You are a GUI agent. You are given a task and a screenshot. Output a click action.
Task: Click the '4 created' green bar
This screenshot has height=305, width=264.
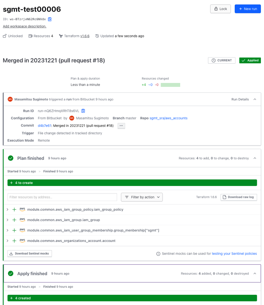pos(132,298)
